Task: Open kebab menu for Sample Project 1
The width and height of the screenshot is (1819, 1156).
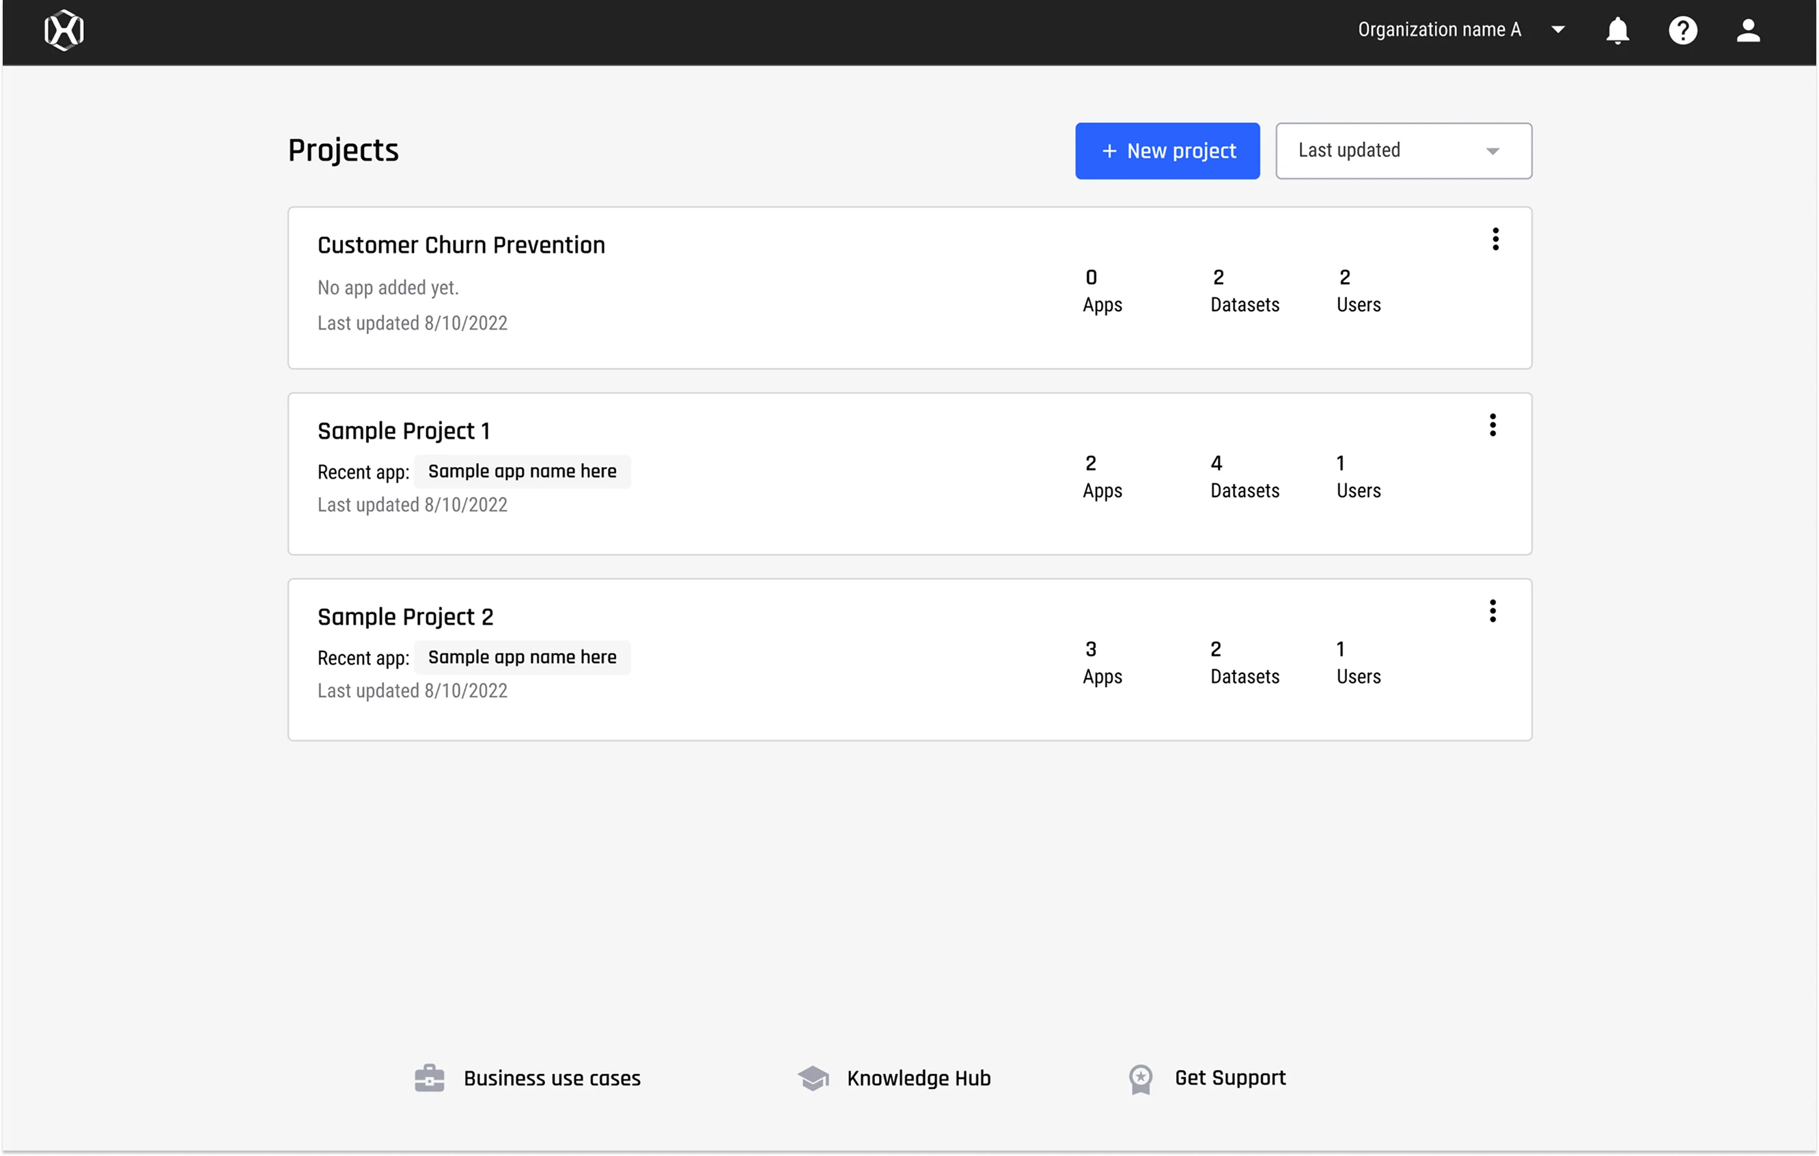Action: pos(1492,425)
